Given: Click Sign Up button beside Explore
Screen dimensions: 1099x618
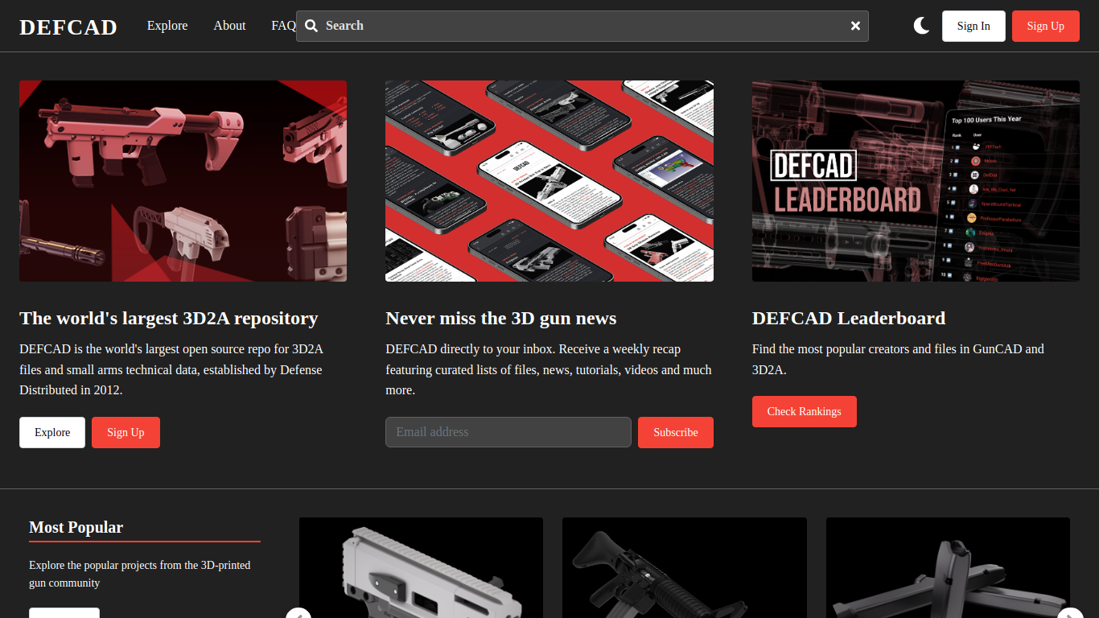Looking at the screenshot, I should click(x=126, y=432).
